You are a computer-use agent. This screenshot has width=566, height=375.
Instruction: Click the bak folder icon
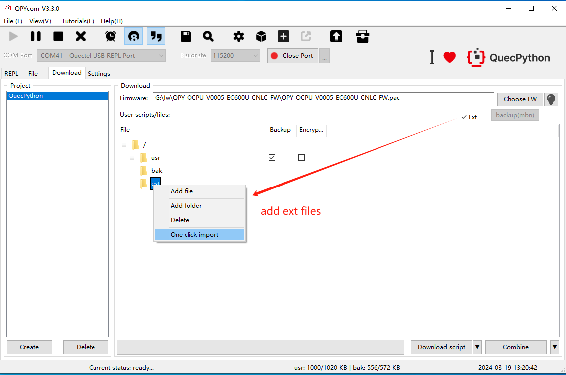click(143, 171)
